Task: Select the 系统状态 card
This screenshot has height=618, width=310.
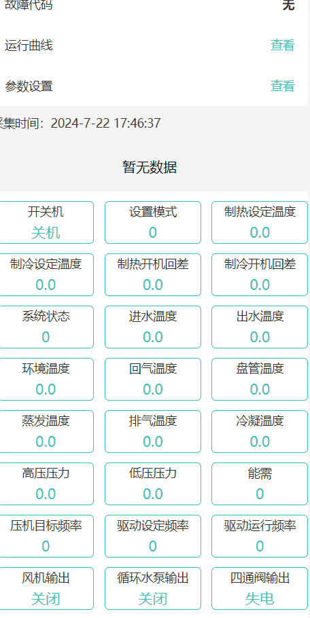Action: pos(46,327)
